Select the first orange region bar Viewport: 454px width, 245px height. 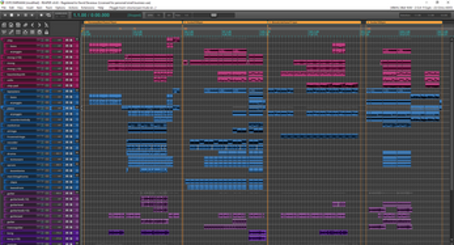(133, 22)
